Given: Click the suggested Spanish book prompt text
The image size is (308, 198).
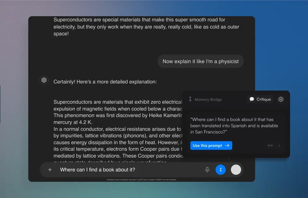Looking at the screenshot, I should coord(234,126).
